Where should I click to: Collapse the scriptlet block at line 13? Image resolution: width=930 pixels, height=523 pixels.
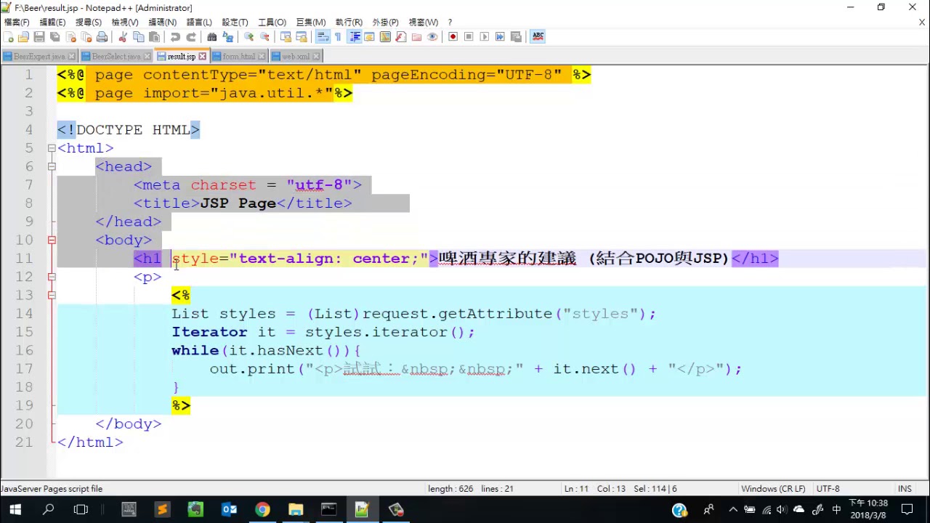[52, 295]
